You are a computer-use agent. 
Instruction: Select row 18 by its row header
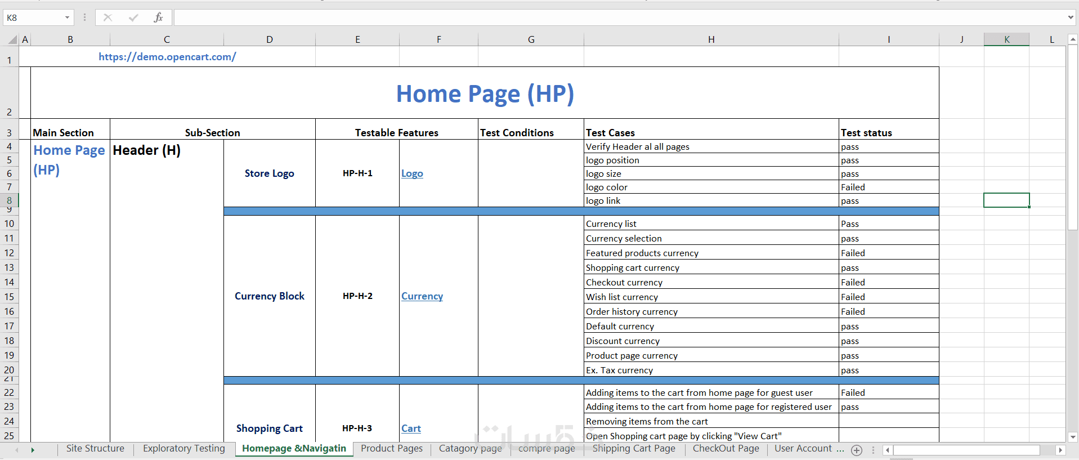click(9, 341)
